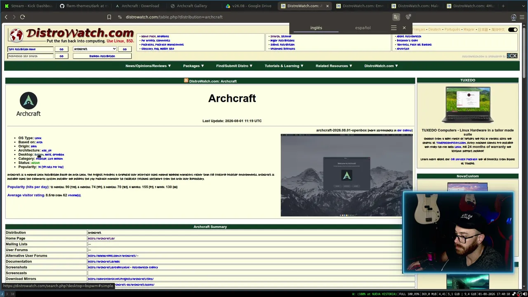
Task: Switch to the Stream - Kick Dashboard tab
Action: point(28,6)
